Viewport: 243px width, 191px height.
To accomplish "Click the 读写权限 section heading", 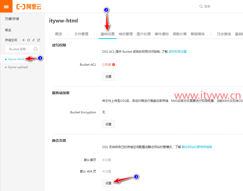I will (59, 45).
